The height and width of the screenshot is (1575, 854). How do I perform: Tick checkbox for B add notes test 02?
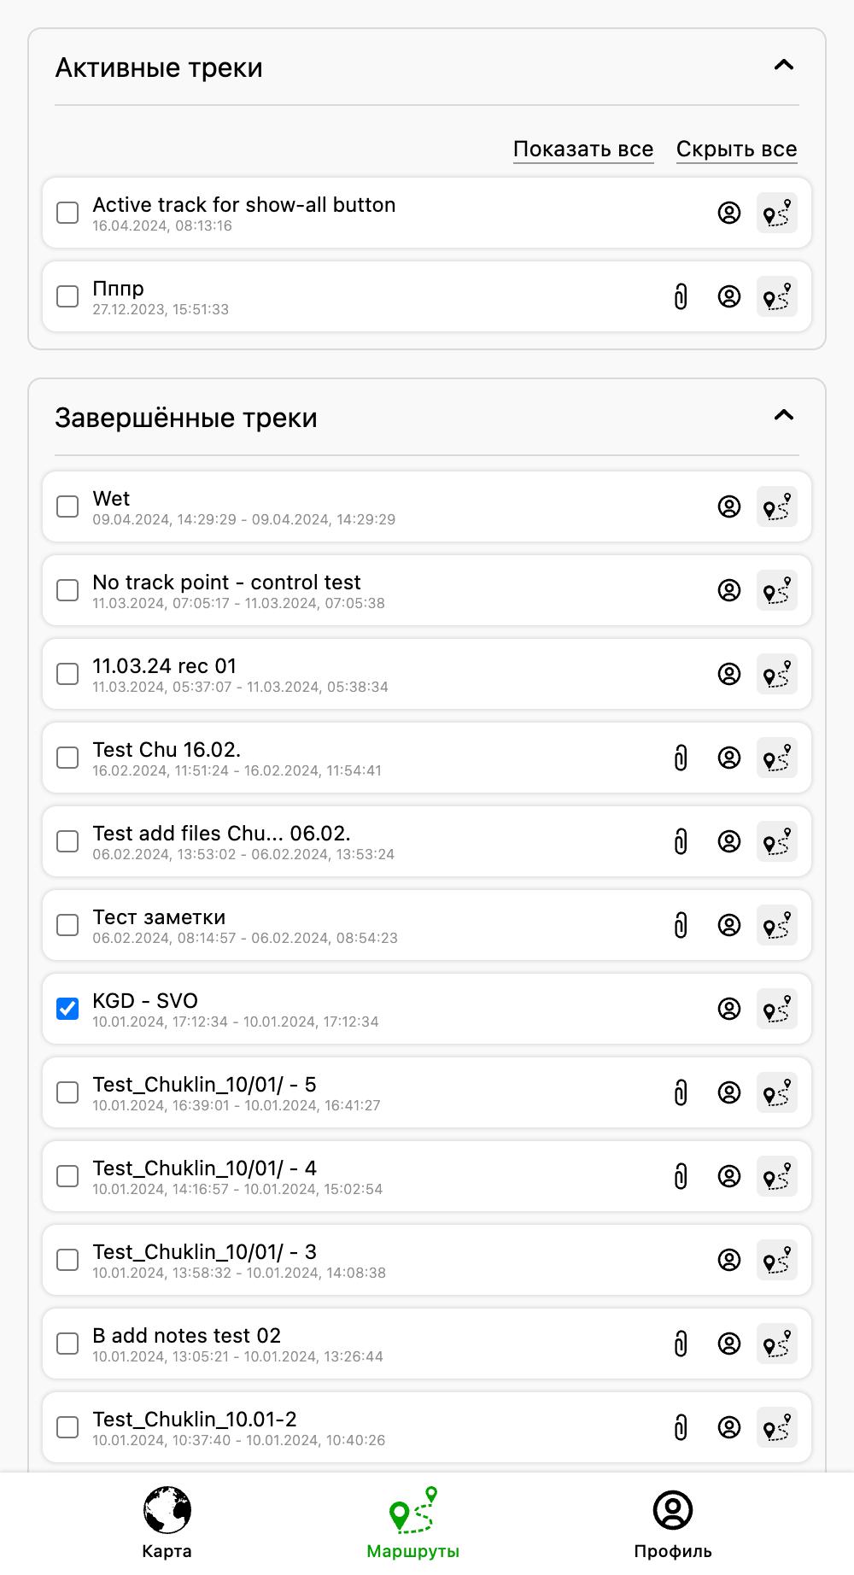click(67, 1344)
